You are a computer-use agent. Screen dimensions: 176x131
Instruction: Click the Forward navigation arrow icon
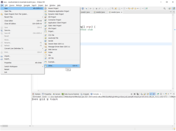coord(141,8)
